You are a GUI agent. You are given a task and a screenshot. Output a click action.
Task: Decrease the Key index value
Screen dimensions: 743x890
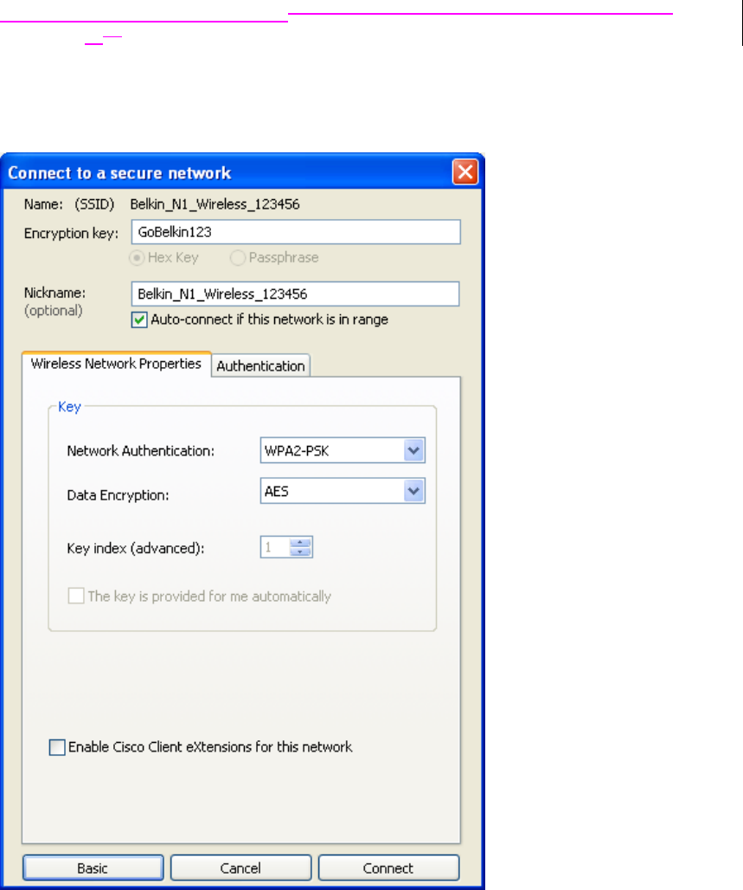pyautogui.click(x=300, y=551)
